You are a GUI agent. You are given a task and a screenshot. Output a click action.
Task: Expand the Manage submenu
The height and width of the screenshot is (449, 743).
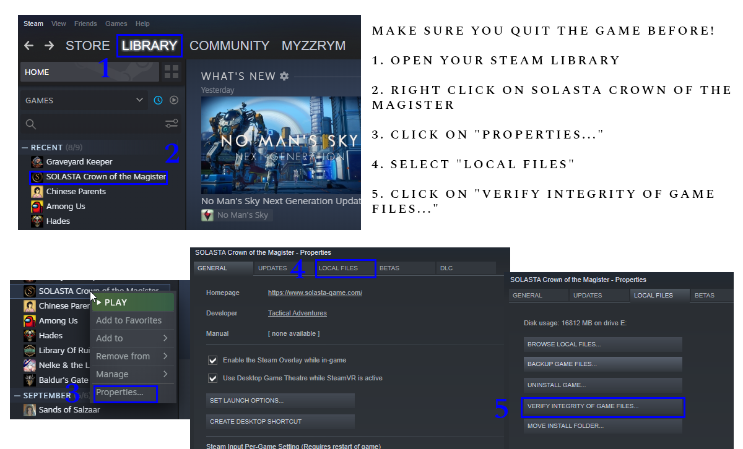133,374
